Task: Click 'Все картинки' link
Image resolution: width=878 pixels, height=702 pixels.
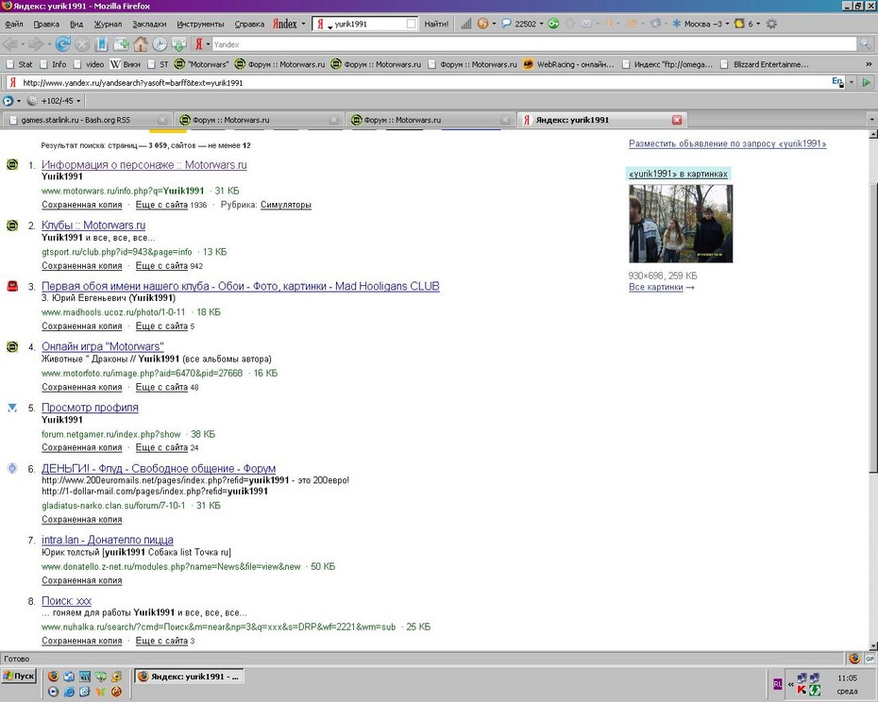Action: tap(656, 287)
